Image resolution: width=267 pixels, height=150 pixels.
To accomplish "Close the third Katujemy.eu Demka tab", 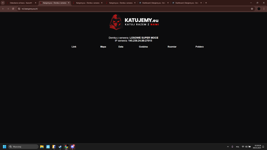I will [102, 3].
